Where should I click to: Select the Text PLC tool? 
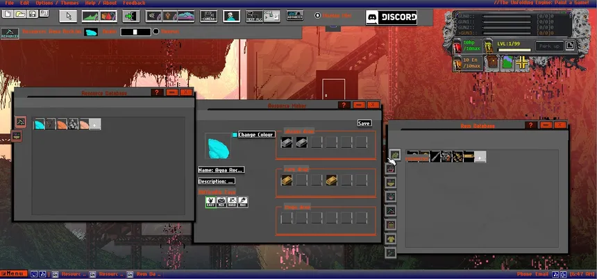(254, 16)
